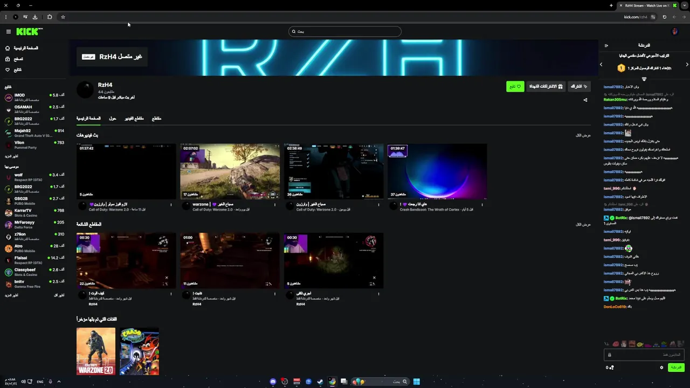Open Classybeef channel in sidebar
The height and width of the screenshot is (388, 690).
click(x=34, y=272)
